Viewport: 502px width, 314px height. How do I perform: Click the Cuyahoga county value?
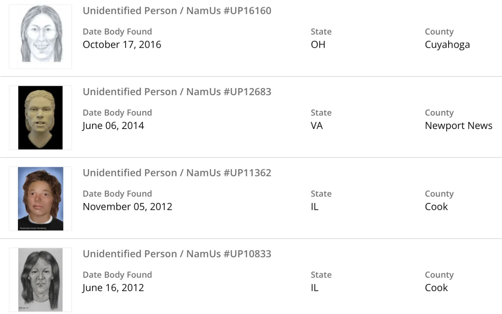click(x=447, y=45)
